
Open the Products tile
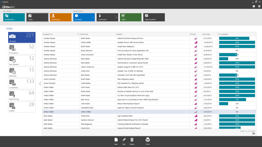82,17
